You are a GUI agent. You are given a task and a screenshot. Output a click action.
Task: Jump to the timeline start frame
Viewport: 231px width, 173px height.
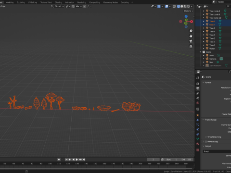pyautogui.click(x=66, y=160)
